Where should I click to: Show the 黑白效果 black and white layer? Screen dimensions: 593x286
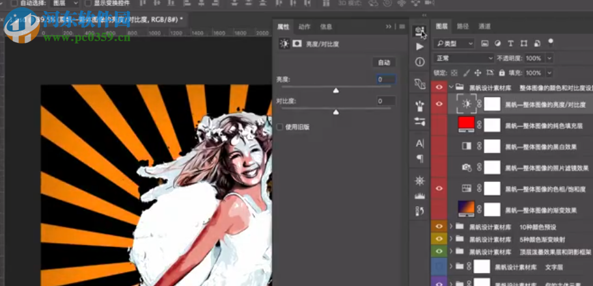[x=439, y=146]
